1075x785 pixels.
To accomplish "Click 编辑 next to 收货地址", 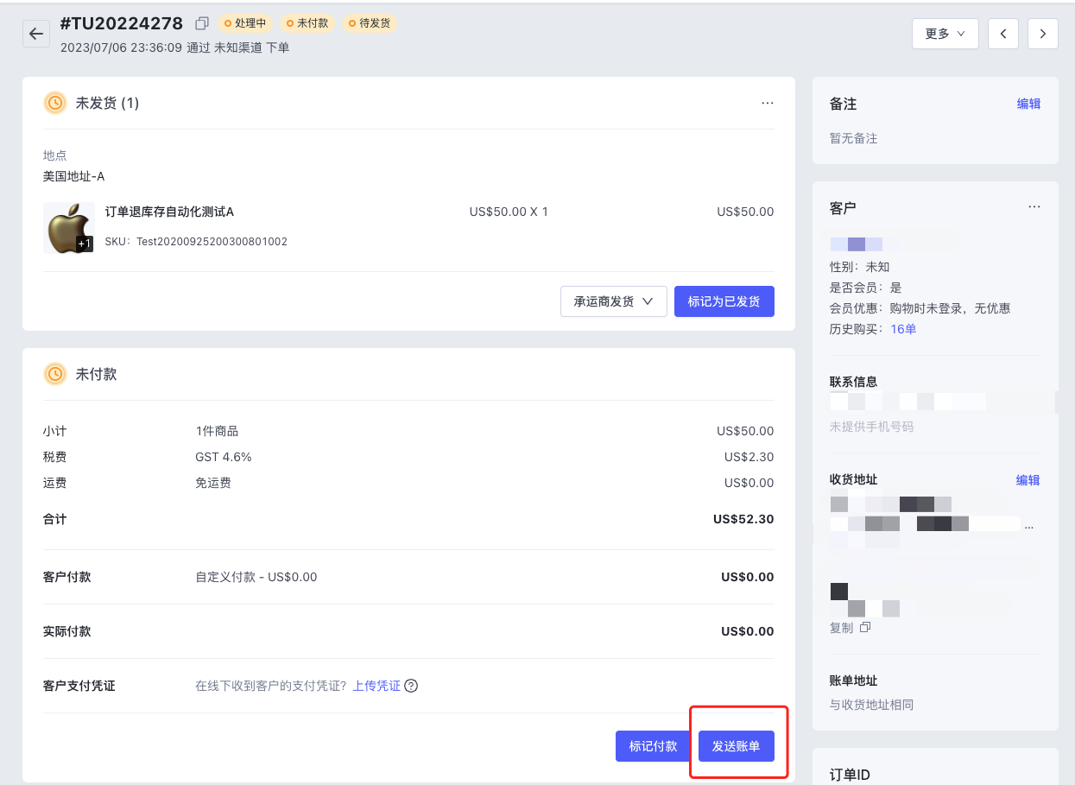I will pyautogui.click(x=1028, y=479).
